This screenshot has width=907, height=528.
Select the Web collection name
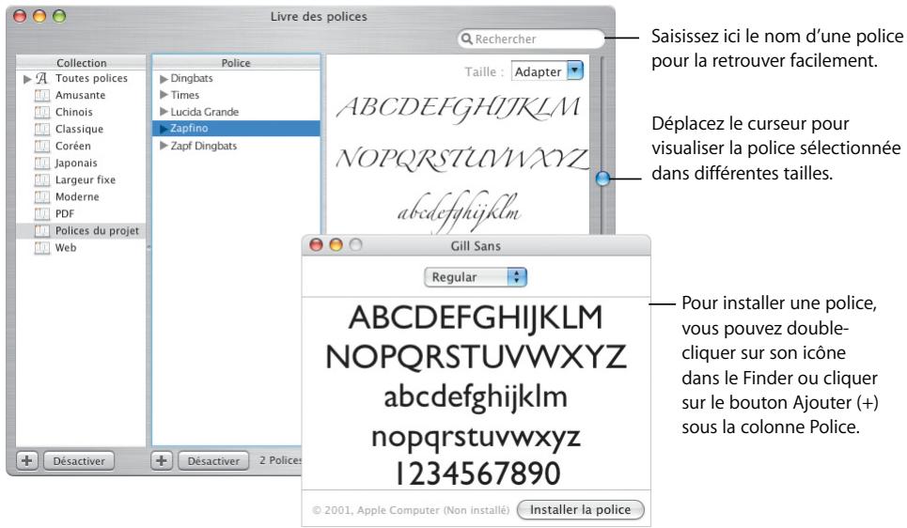[x=66, y=247]
